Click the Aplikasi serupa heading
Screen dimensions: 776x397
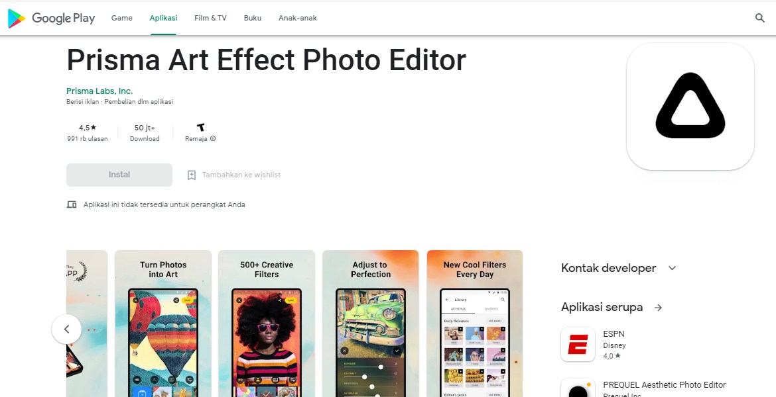tap(602, 307)
